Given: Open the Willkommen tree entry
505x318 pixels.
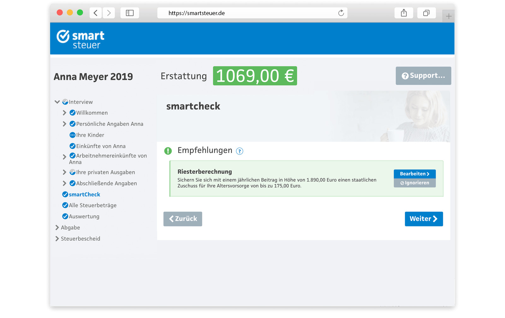Looking at the screenshot, I should 92,113.
